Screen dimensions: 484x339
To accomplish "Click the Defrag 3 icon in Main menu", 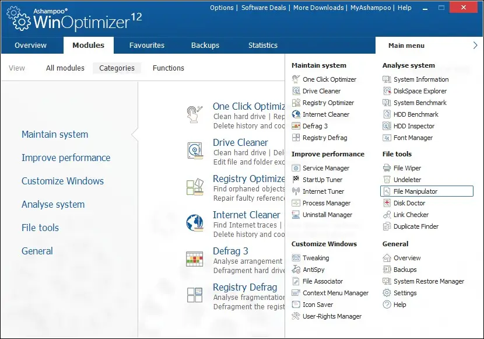I will click(x=296, y=126).
